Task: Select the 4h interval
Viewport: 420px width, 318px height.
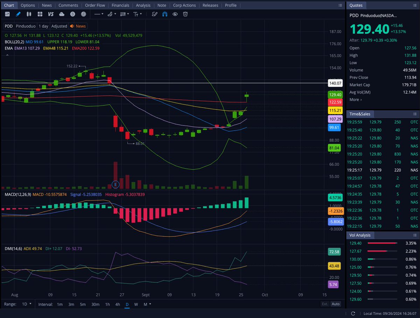Action: [118, 304]
